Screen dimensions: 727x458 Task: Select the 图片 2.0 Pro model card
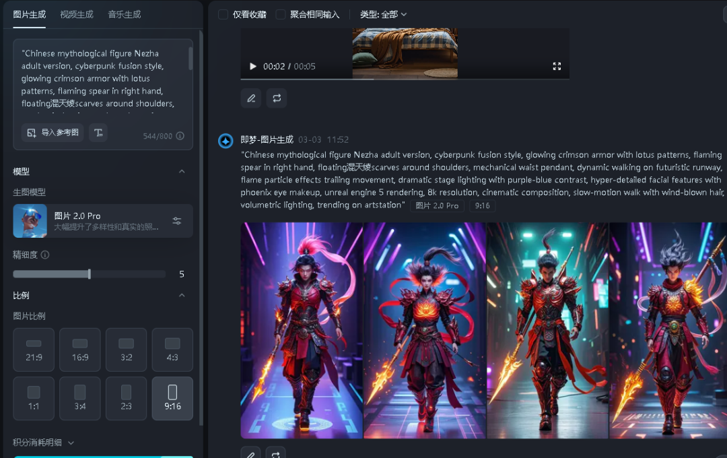103,221
